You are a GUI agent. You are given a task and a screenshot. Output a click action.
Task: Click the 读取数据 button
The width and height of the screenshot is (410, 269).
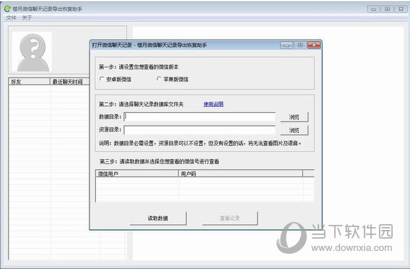(x=158, y=218)
